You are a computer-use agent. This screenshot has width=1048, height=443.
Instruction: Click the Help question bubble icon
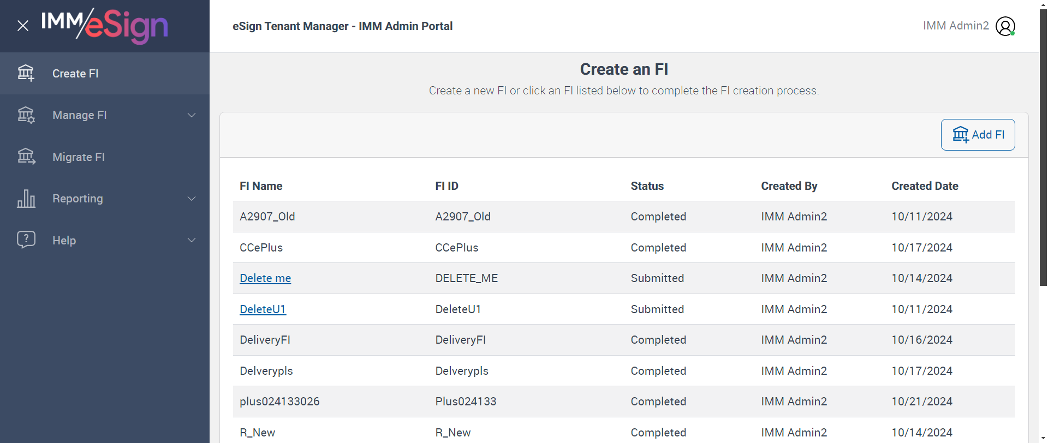pos(26,240)
